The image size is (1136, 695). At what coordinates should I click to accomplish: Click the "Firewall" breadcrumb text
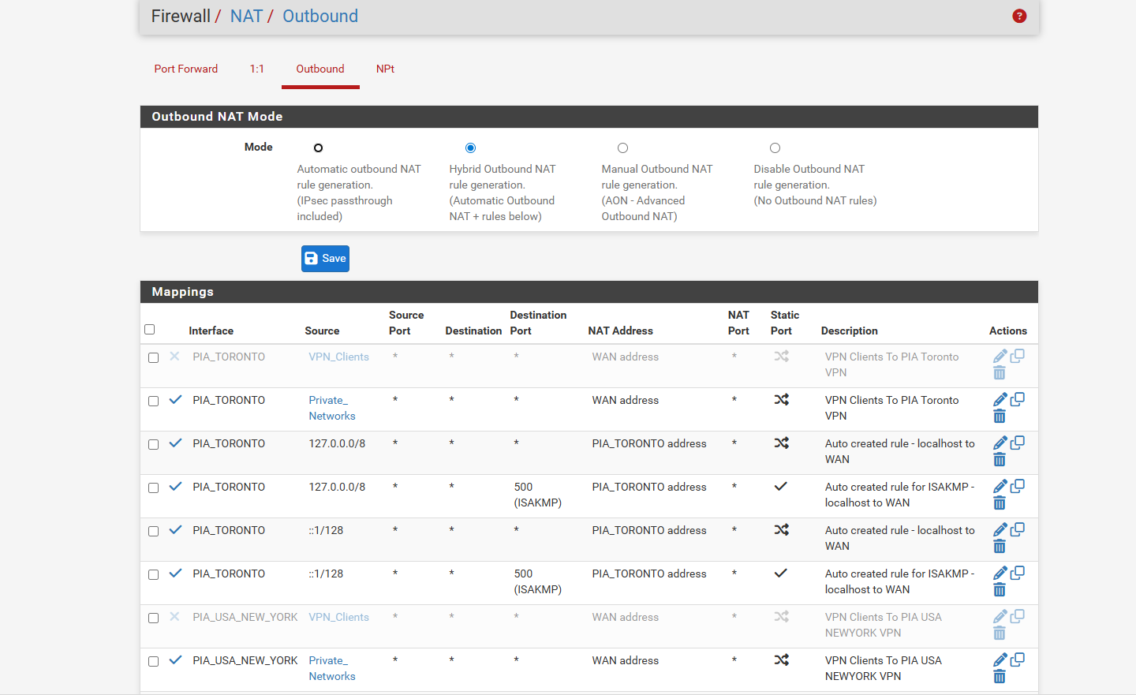coord(181,16)
